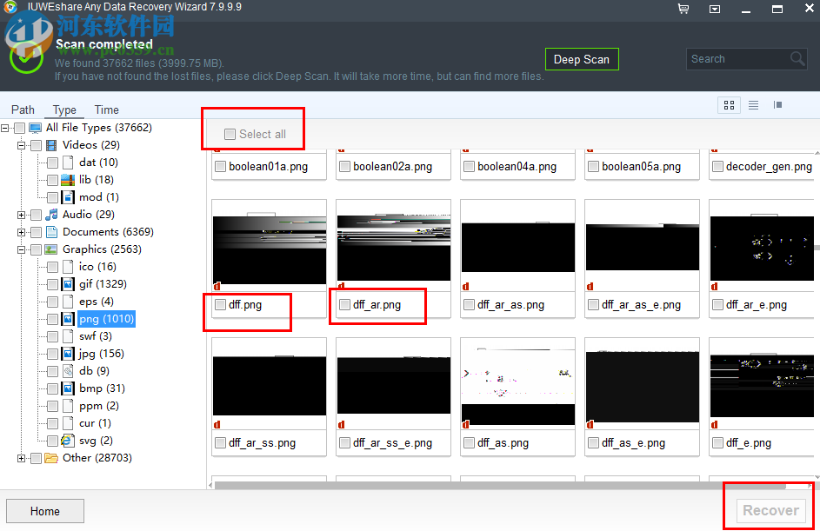Viewport: 820px width, 531px height.
Task: Click the title bar dropdown arrow icon
Action: [x=715, y=8]
